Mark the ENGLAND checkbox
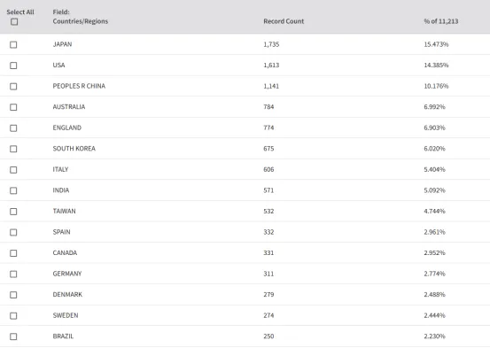The height and width of the screenshot is (348, 490). tap(13, 128)
